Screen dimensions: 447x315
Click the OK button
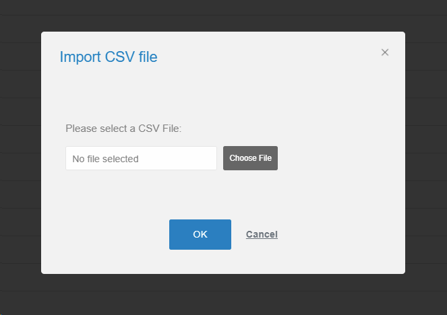pos(200,234)
